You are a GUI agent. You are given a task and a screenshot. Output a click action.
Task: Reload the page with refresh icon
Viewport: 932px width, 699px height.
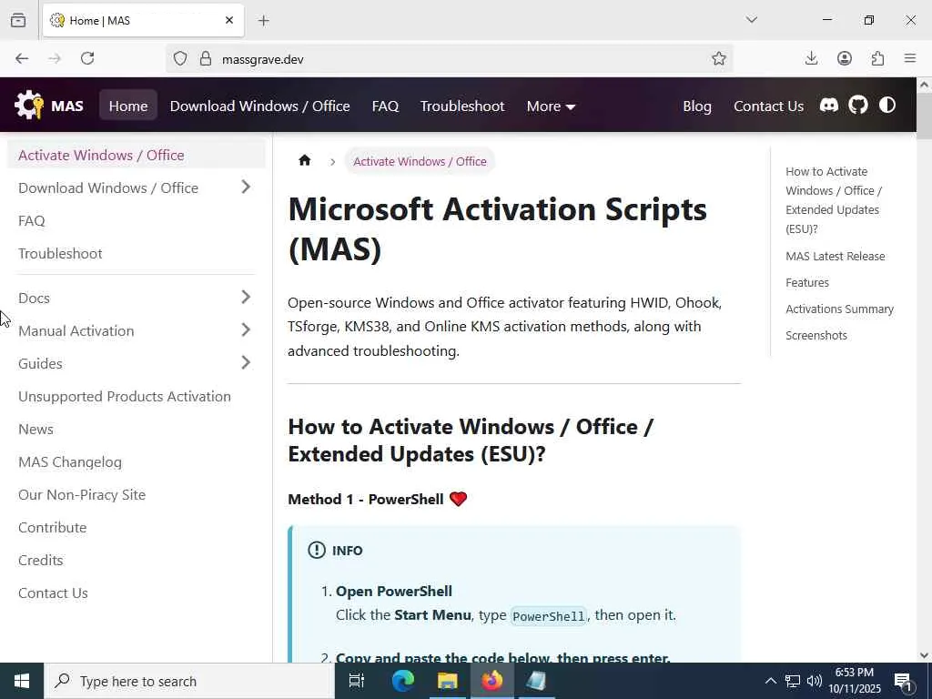coord(87,58)
